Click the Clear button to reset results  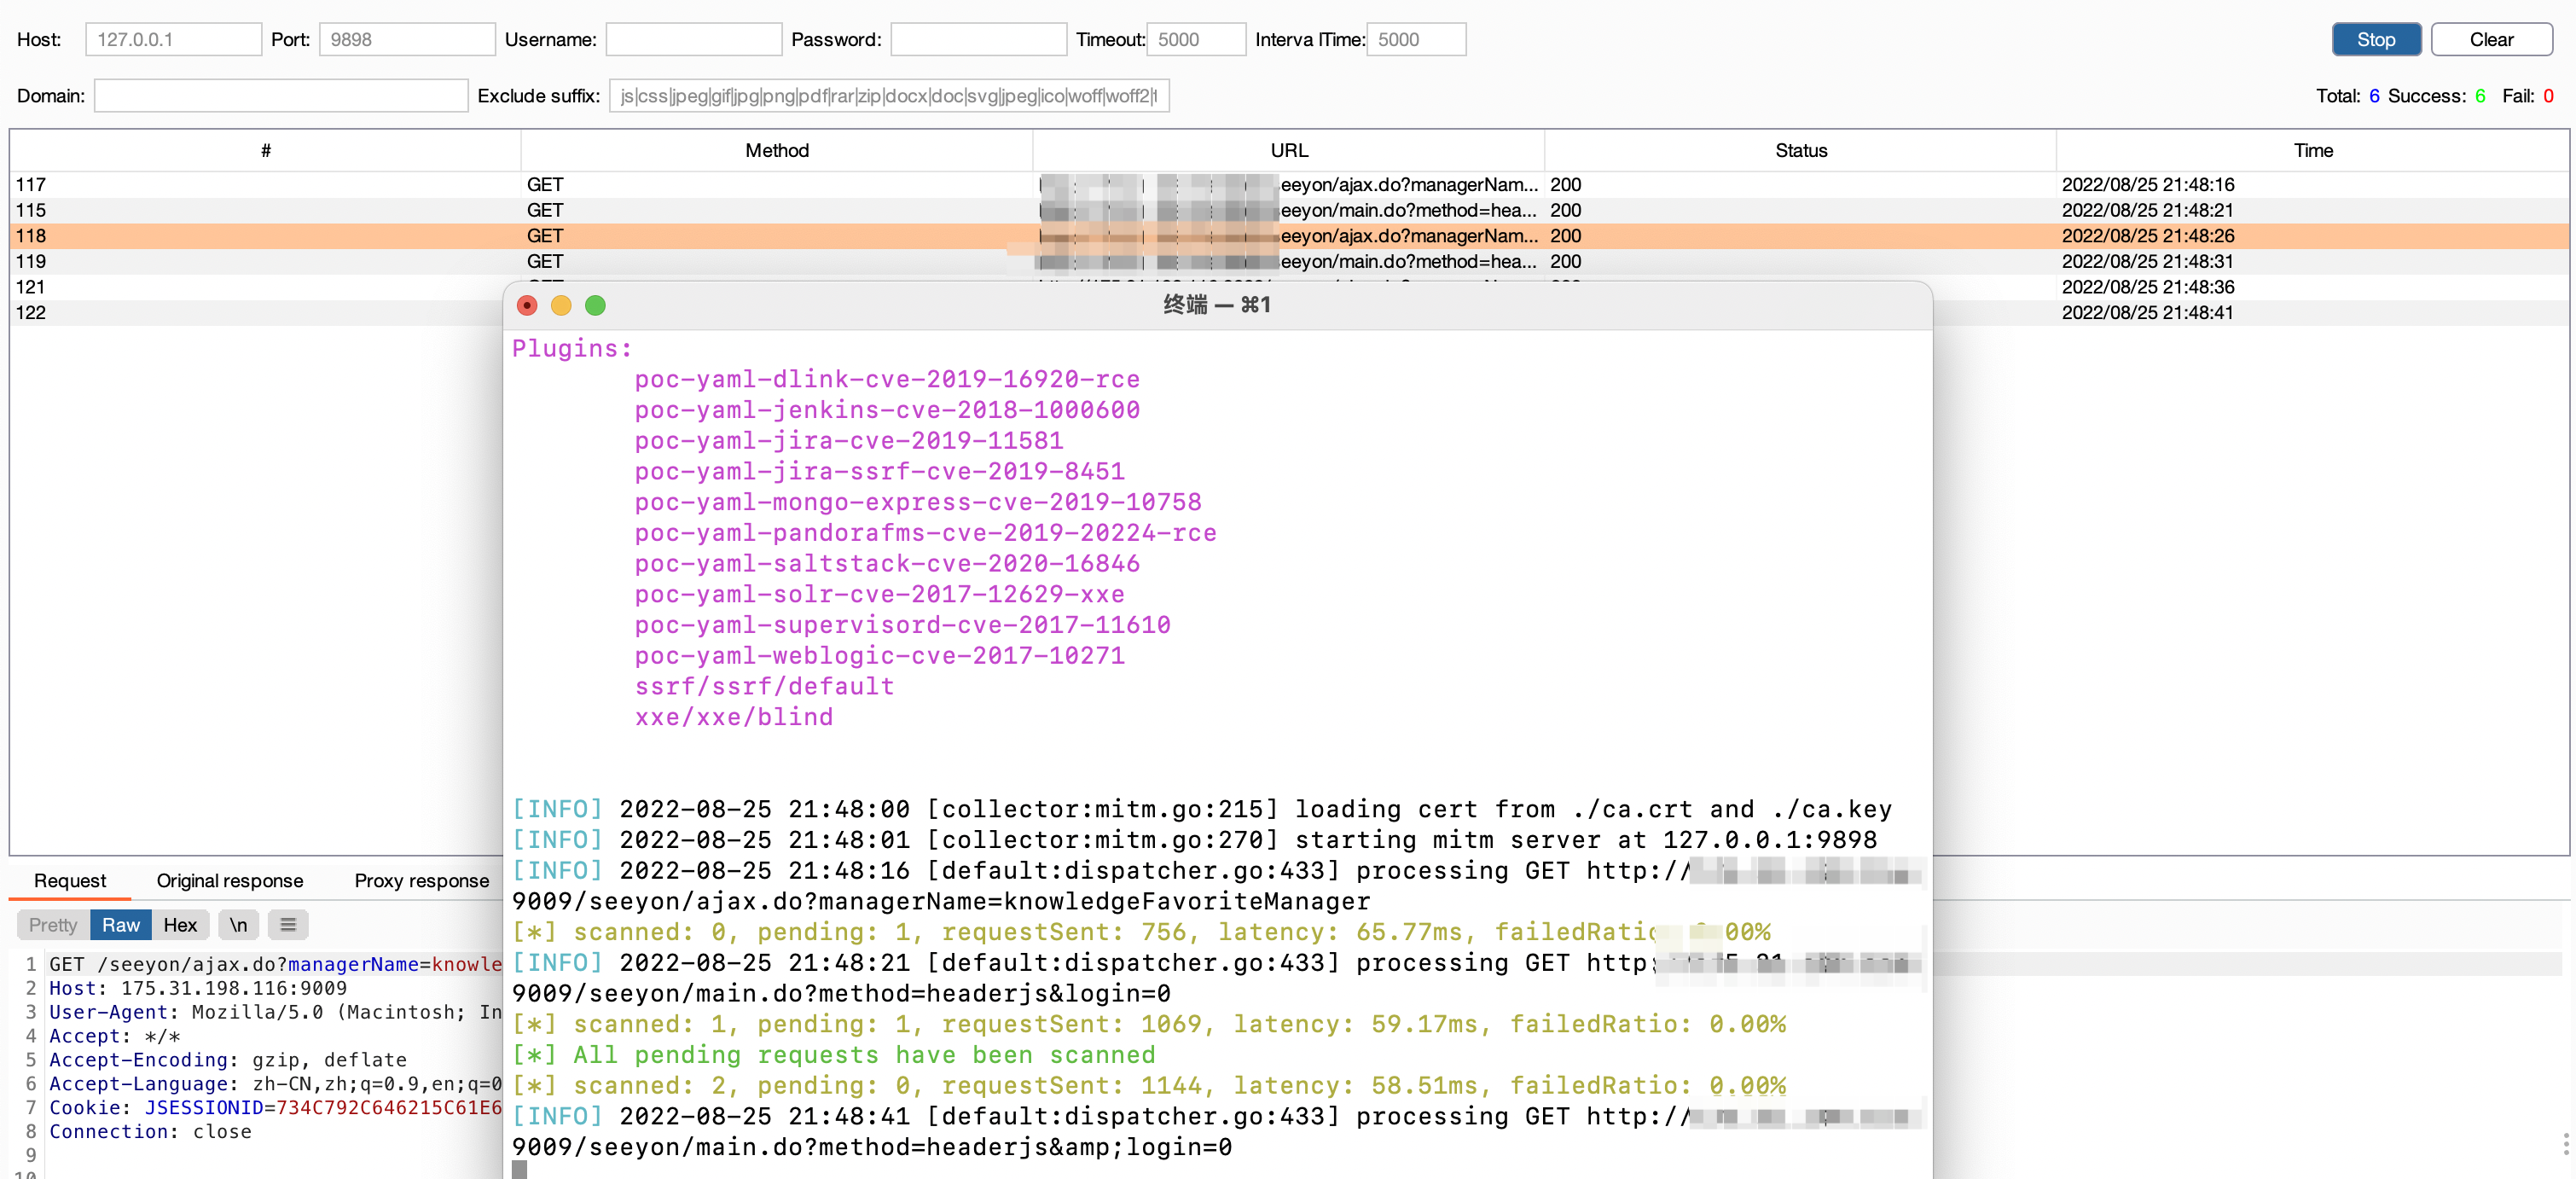2491,39
